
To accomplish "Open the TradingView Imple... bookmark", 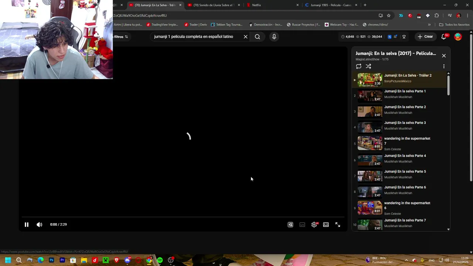I will click(162, 25).
